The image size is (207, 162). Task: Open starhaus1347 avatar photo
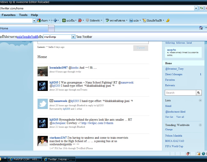pos(43,141)
